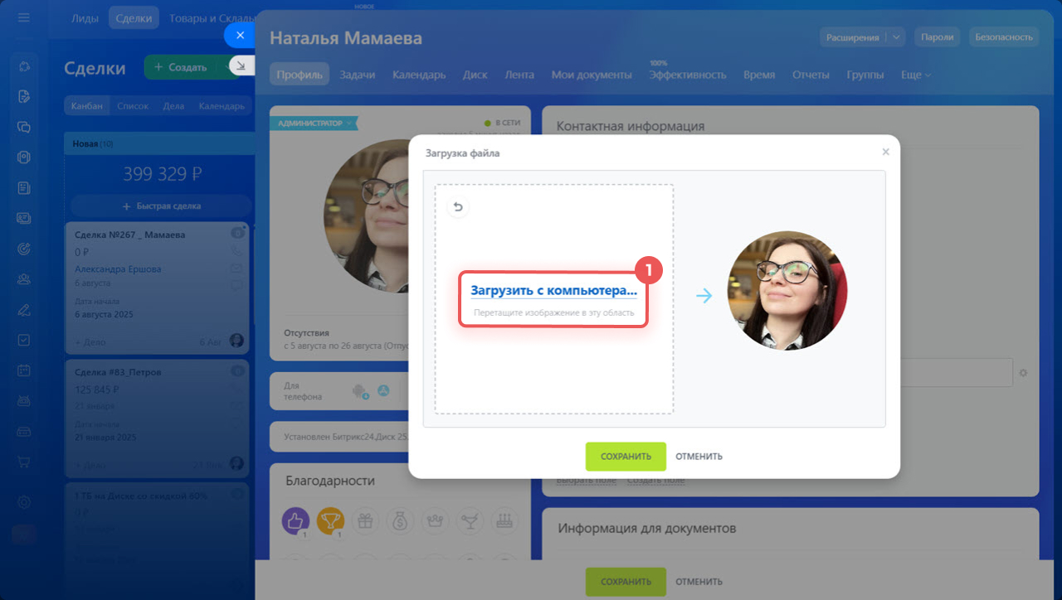Click the Android app download icon
This screenshot has width=1062, height=600.
(359, 390)
